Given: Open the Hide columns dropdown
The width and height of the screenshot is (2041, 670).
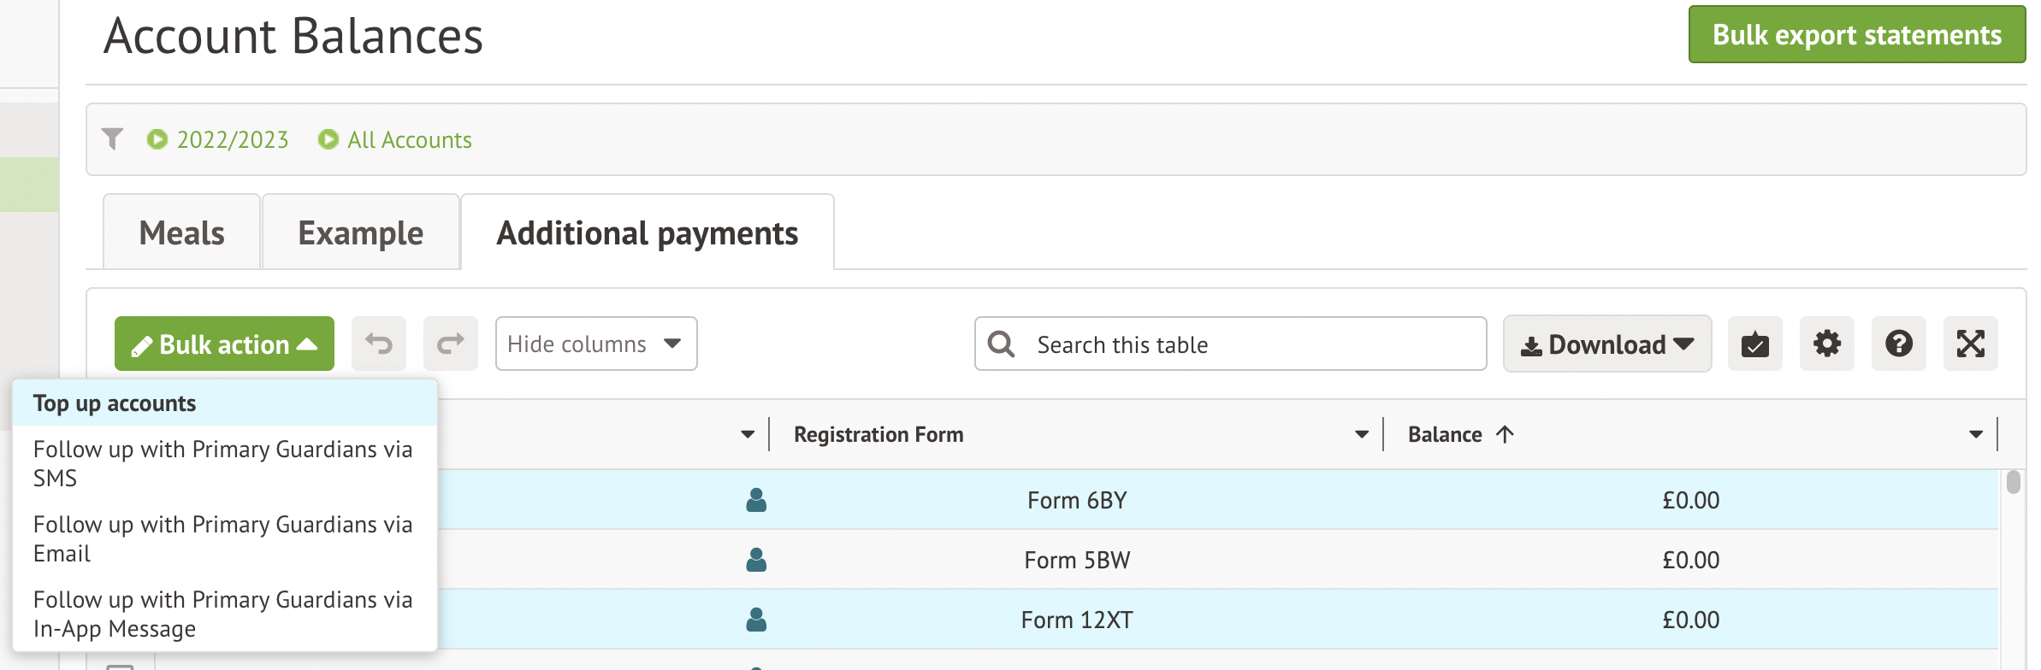Looking at the screenshot, I should point(596,344).
